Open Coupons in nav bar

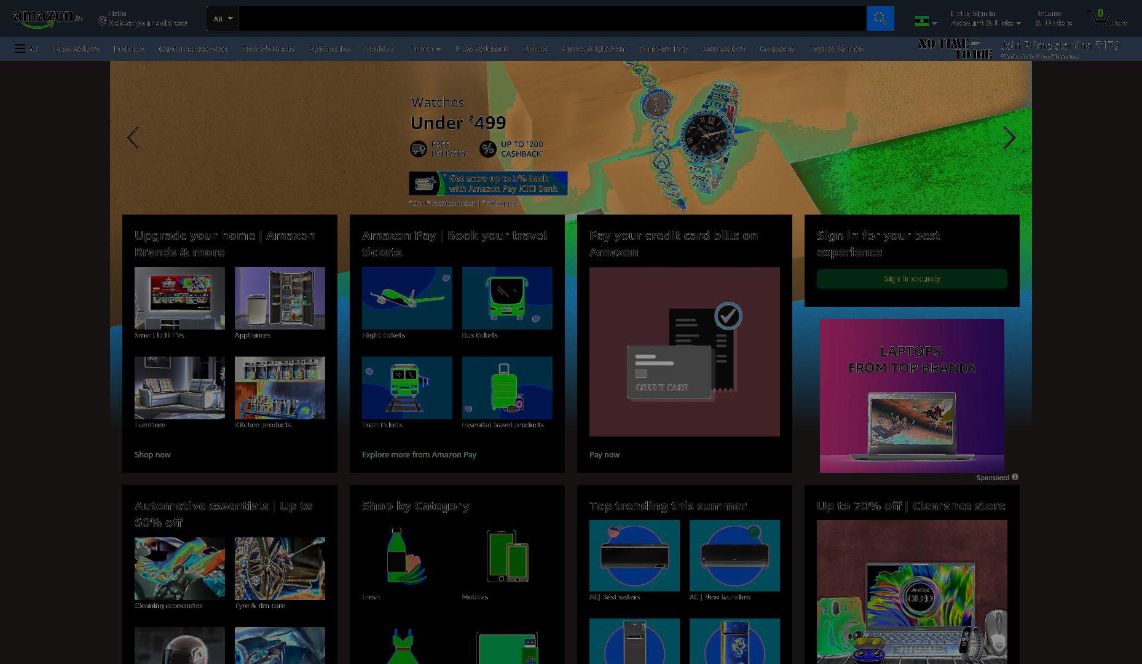tap(777, 49)
